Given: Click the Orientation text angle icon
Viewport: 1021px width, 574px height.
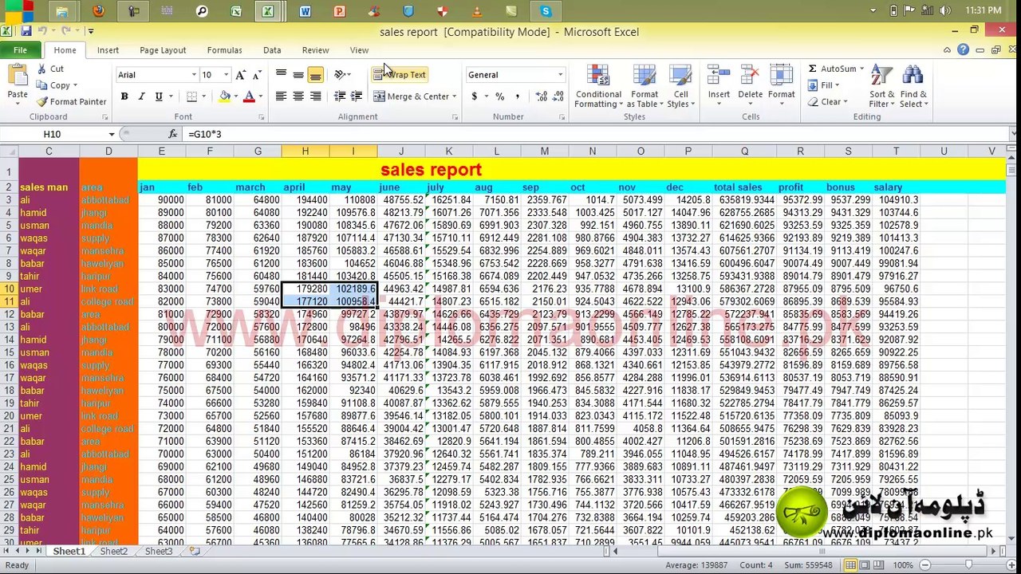Looking at the screenshot, I should [x=341, y=74].
